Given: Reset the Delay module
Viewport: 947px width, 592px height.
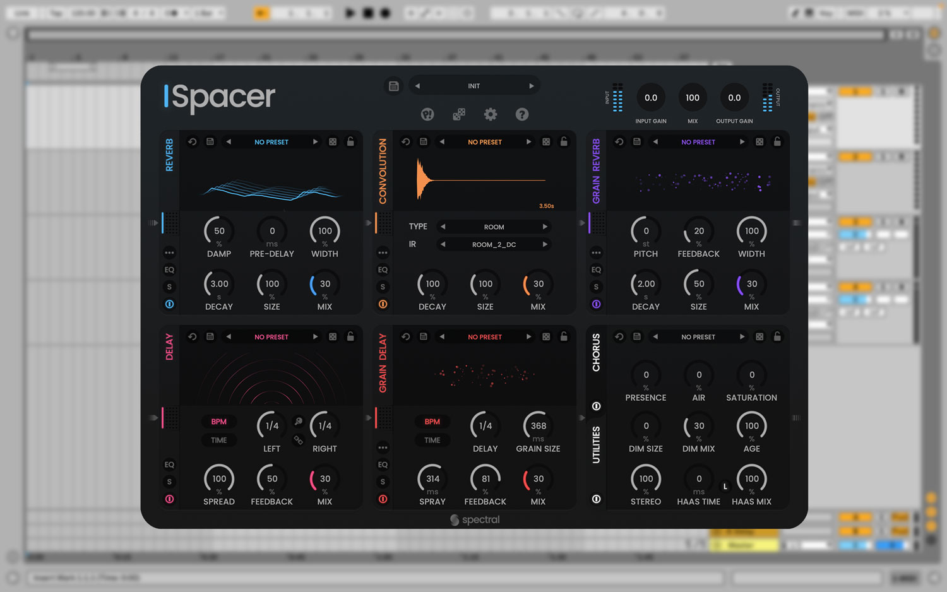Looking at the screenshot, I should pyautogui.click(x=193, y=337).
